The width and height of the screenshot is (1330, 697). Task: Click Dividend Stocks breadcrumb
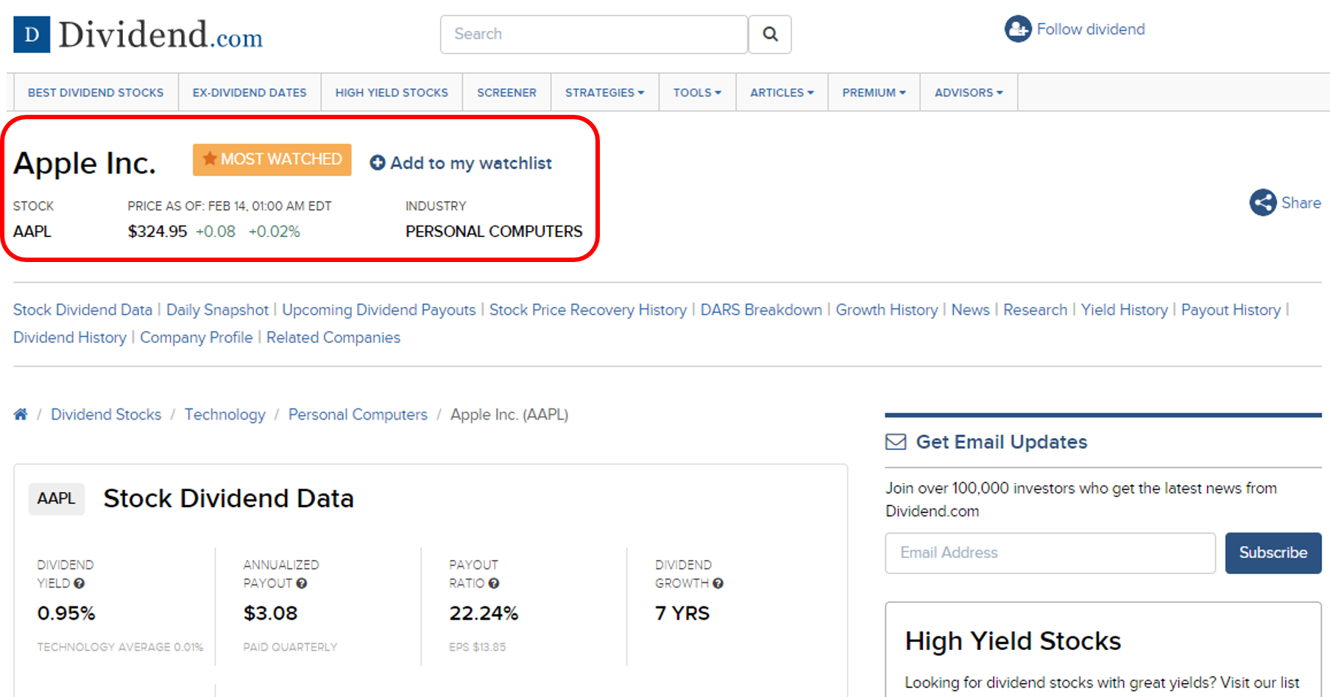[x=106, y=414]
